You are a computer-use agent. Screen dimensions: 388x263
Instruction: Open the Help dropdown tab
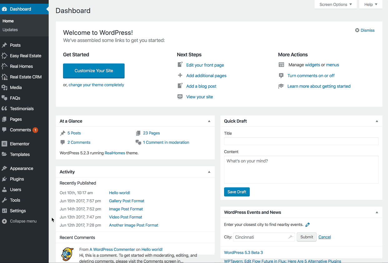[371, 4]
